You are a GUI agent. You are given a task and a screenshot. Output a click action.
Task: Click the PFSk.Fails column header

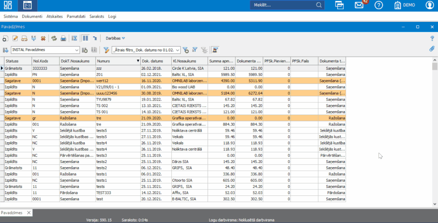[x=304, y=61]
